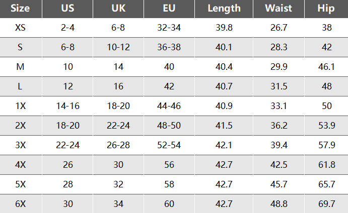This screenshot has height=213, width=348.
Task: Select the 39.8 length value
Action: (224, 28)
